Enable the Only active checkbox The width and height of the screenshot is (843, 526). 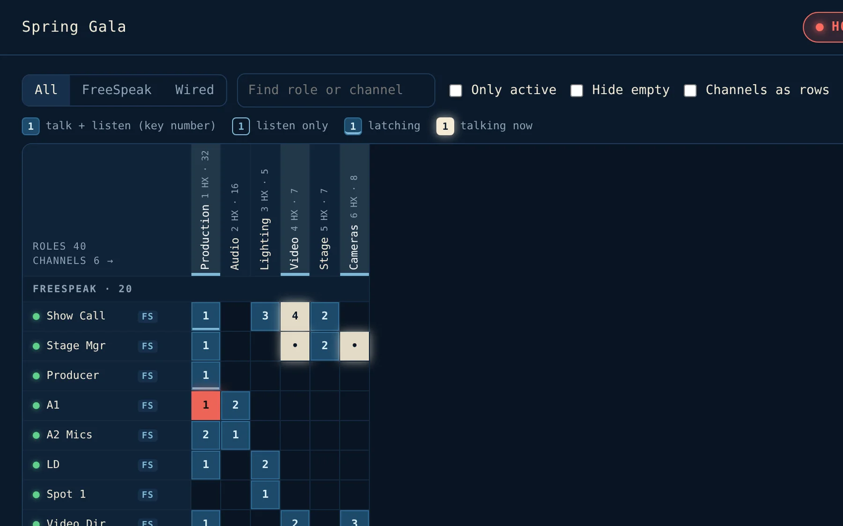[456, 90]
